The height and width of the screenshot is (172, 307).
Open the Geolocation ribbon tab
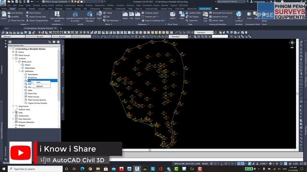[205, 9]
